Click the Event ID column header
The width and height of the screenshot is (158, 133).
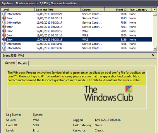click(116, 10)
